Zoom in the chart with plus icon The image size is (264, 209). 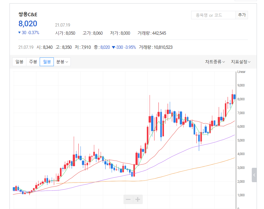click(138, 200)
